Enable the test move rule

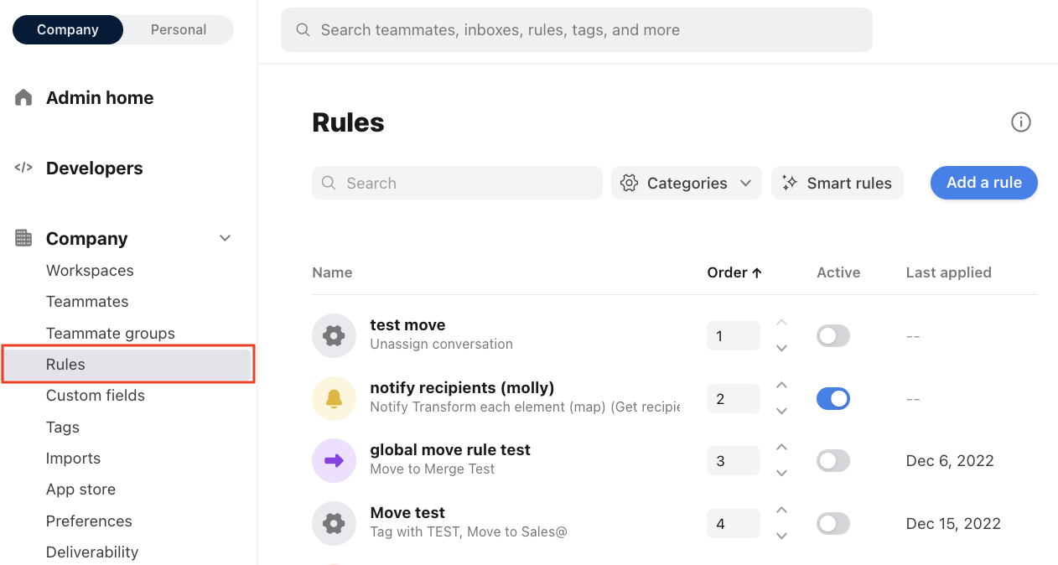(832, 334)
